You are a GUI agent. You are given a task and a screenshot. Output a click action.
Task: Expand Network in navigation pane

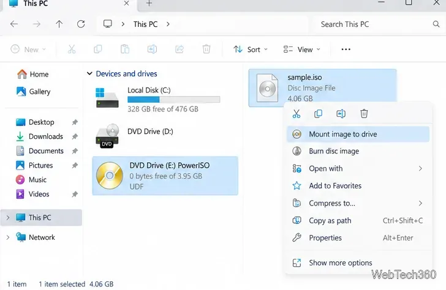(8, 237)
